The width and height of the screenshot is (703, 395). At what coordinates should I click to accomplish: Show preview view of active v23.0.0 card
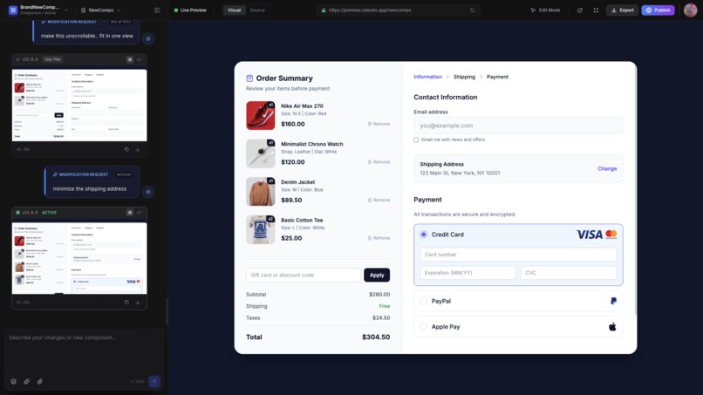130,213
